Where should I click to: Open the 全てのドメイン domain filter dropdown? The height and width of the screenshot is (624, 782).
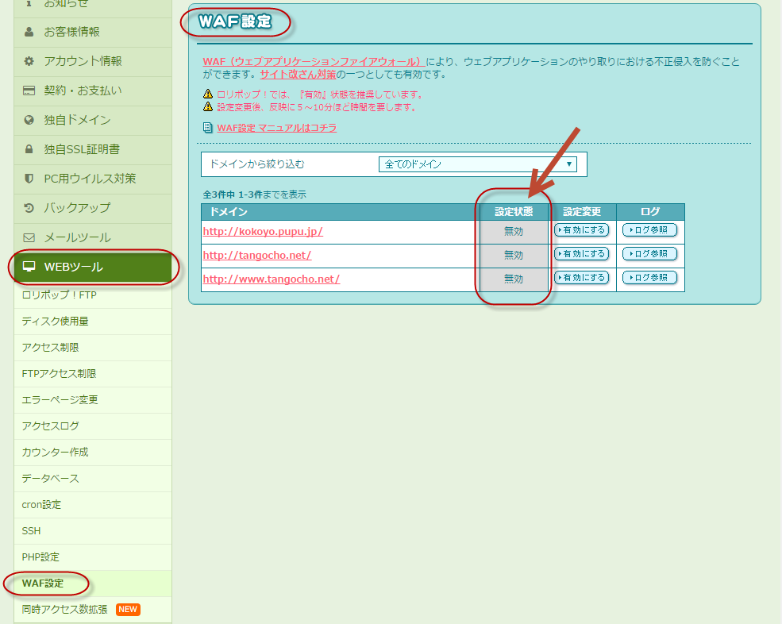(x=476, y=164)
